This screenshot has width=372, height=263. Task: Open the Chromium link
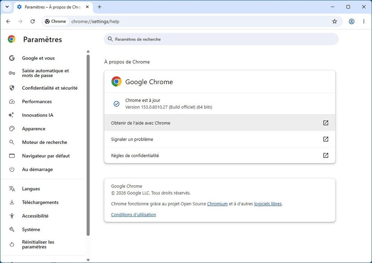(217, 204)
